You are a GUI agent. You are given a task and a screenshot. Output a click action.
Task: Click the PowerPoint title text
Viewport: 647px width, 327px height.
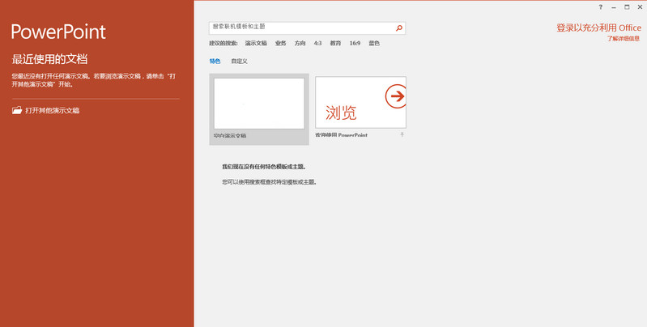click(x=58, y=32)
